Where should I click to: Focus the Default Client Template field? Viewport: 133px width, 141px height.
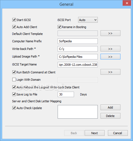[78, 33]
